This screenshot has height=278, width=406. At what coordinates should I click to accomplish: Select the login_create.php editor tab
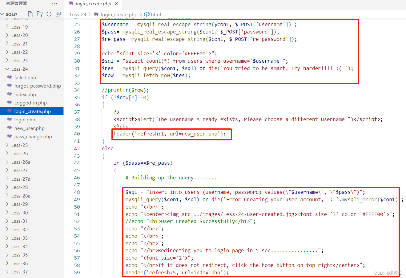click(x=93, y=4)
